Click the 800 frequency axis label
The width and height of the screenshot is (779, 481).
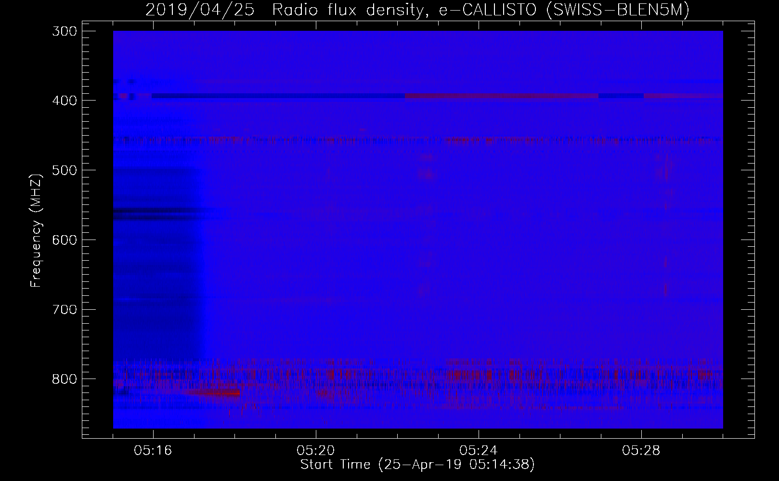coord(64,379)
